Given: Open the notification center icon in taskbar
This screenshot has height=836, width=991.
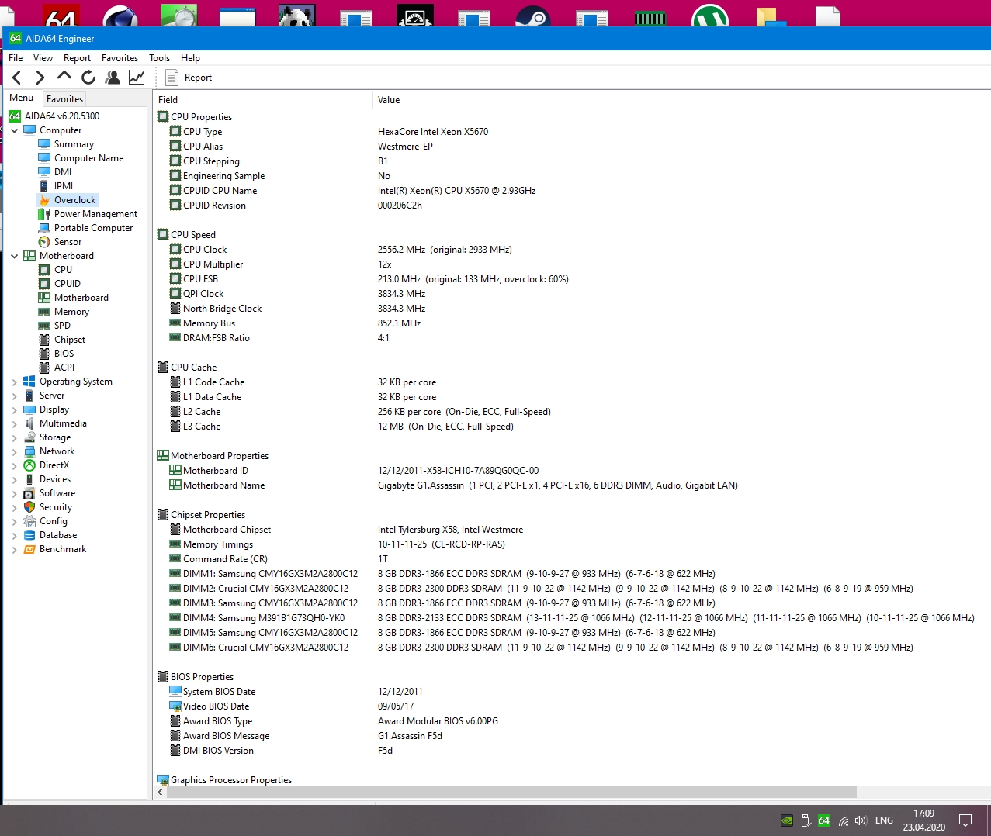Looking at the screenshot, I should (965, 820).
